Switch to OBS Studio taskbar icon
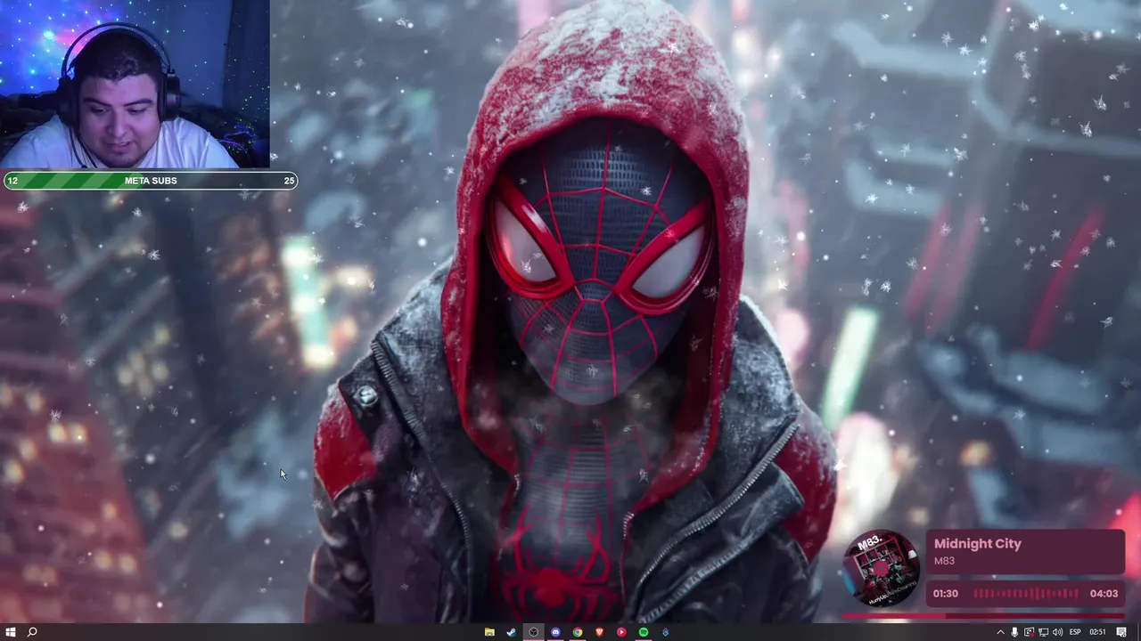This screenshot has height=641, width=1141. (x=533, y=632)
